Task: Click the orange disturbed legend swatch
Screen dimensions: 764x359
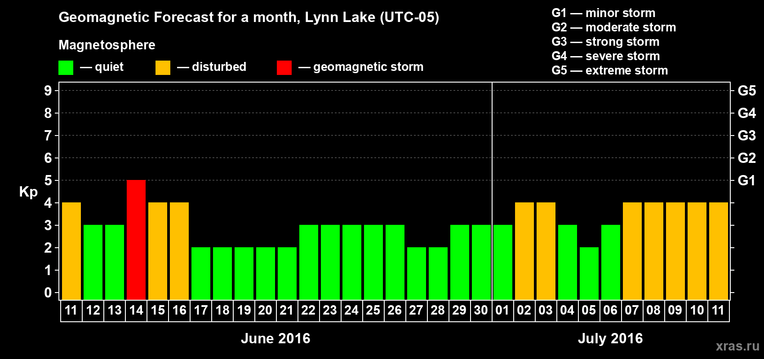Action: coord(163,68)
